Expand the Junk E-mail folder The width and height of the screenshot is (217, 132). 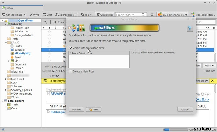[6, 79]
